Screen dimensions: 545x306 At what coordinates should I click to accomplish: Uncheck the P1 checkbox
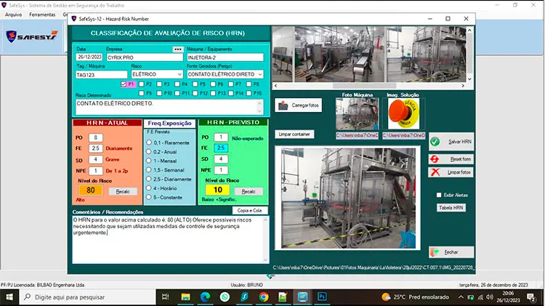(x=125, y=84)
